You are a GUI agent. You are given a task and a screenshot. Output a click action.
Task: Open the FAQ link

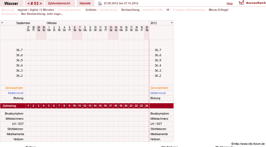[229, 4]
